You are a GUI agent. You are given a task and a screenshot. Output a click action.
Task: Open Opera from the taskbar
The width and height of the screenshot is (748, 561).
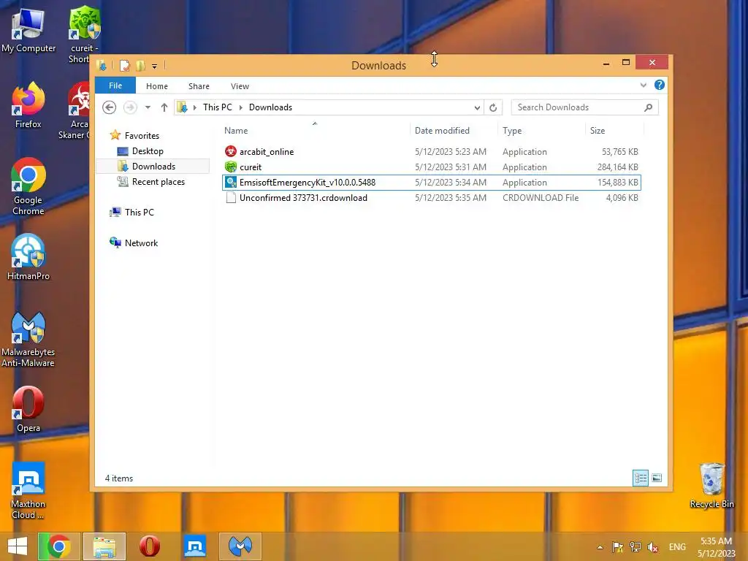click(149, 546)
